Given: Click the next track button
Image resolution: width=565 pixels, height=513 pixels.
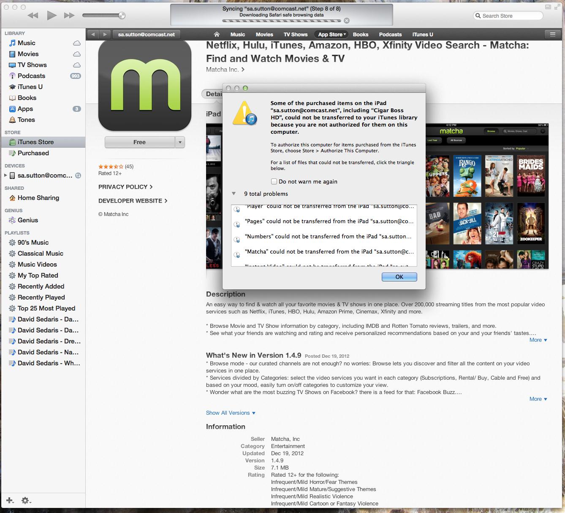Looking at the screenshot, I should (69, 16).
